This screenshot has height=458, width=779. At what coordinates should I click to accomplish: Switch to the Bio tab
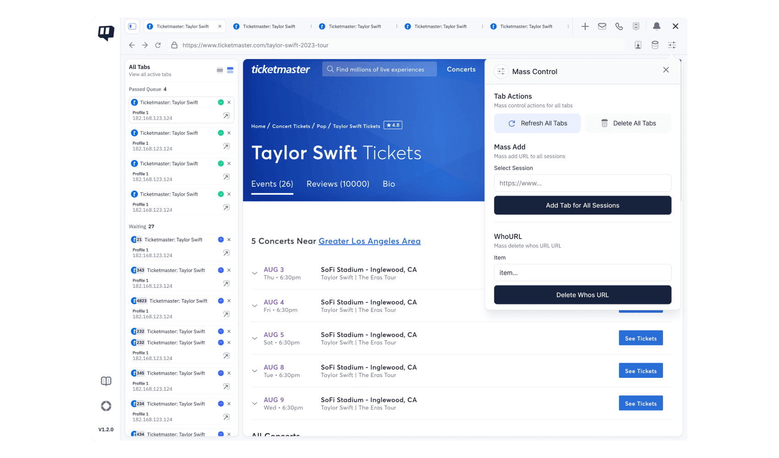[389, 184]
